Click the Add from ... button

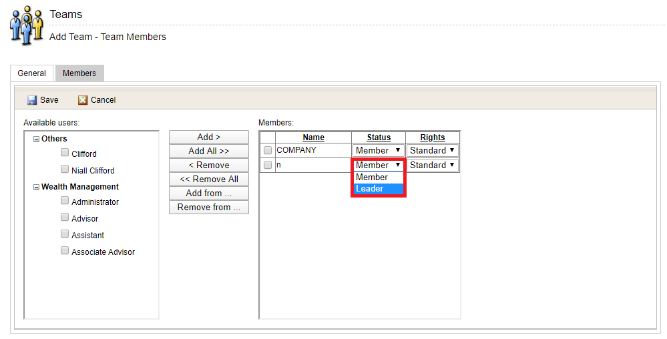click(209, 194)
